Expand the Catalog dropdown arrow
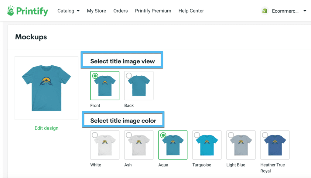 (x=78, y=11)
